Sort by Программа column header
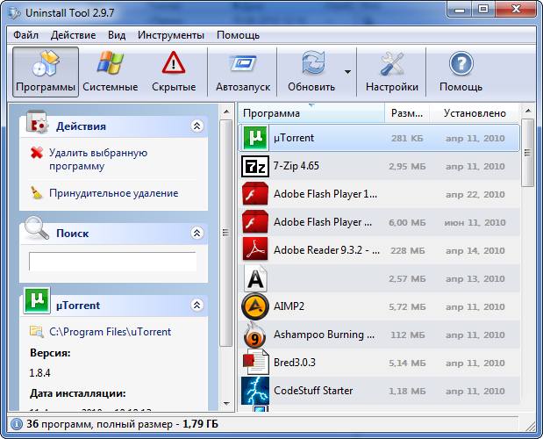 pyautogui.click(x=311, y=113)
